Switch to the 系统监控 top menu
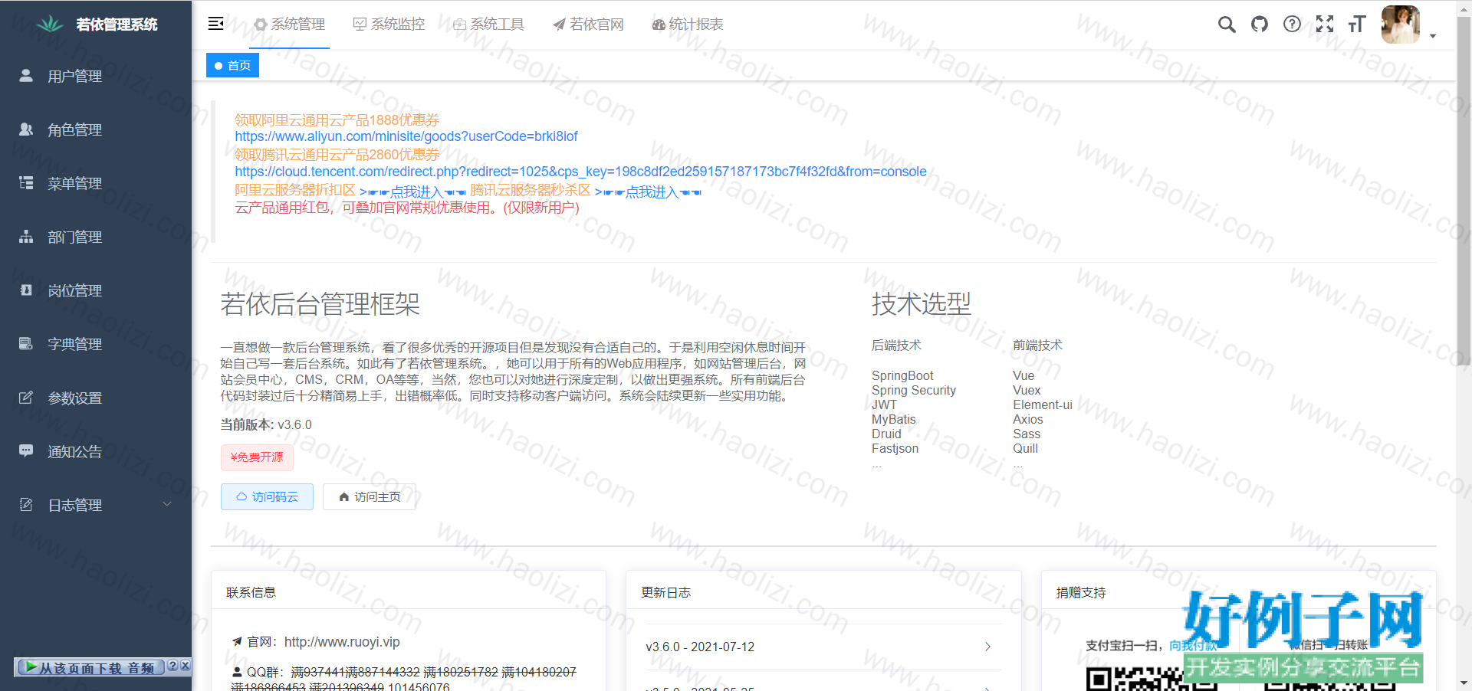 (389, 25)
